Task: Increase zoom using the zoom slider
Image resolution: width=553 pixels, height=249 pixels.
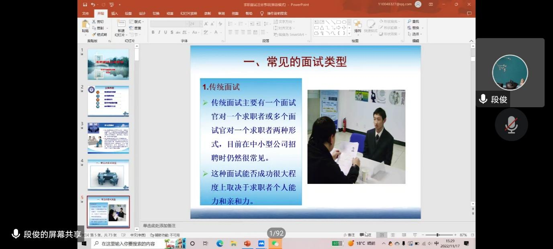Action: click(455, 234)
